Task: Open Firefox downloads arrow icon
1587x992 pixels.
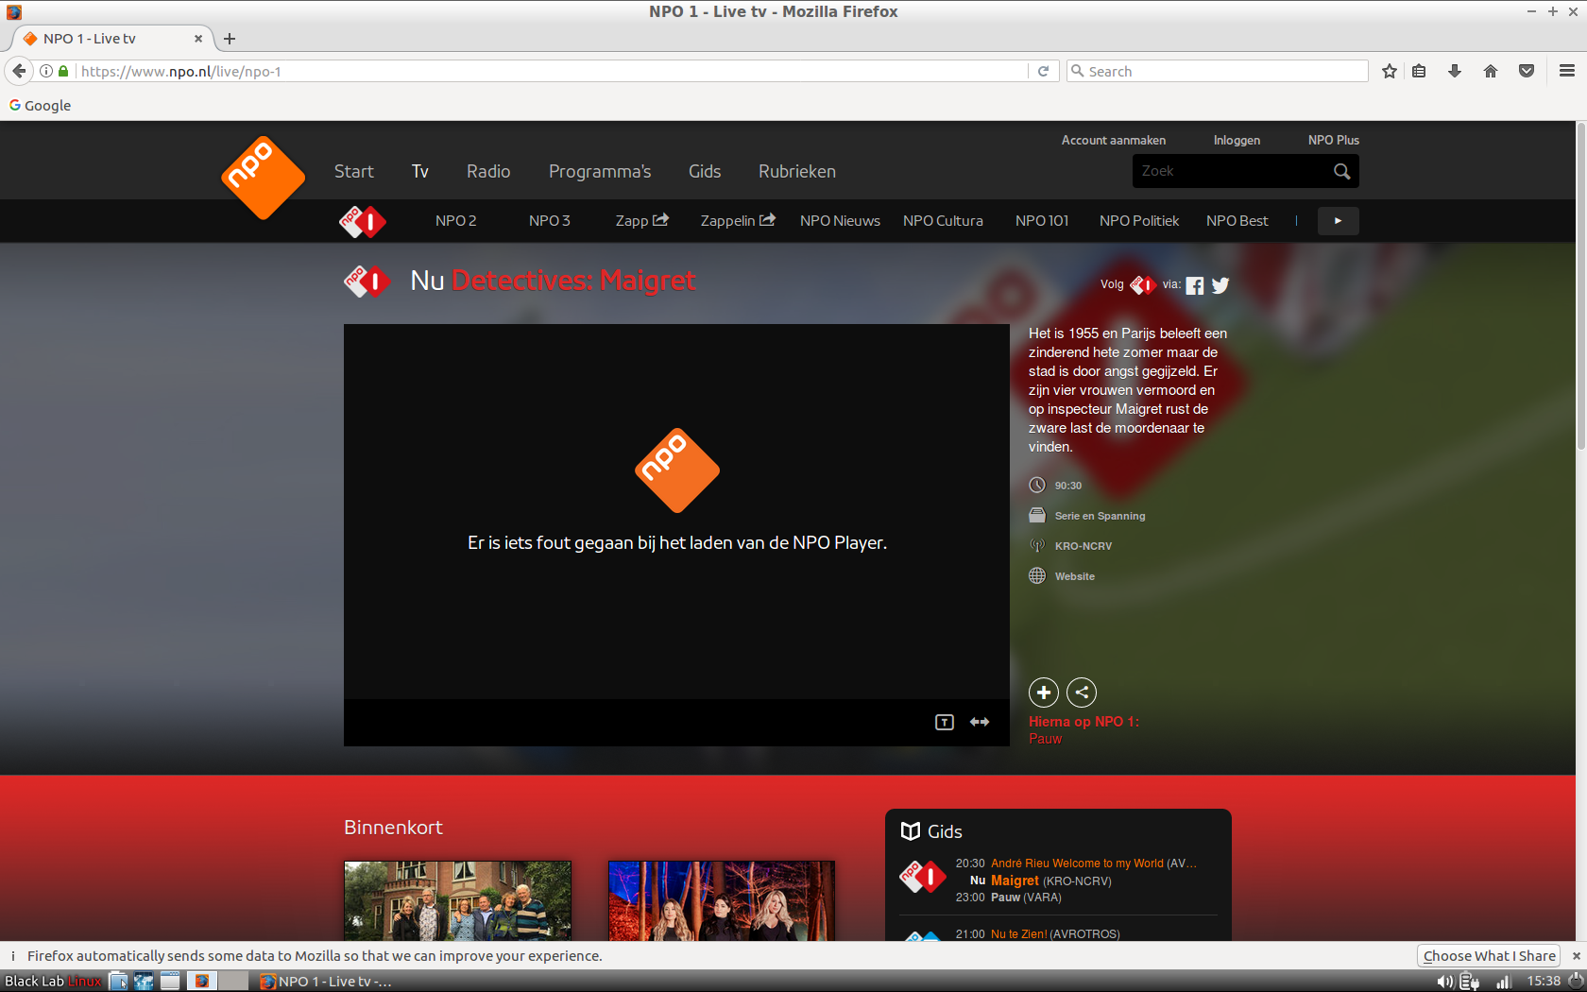Action: tap(1455, 71)
